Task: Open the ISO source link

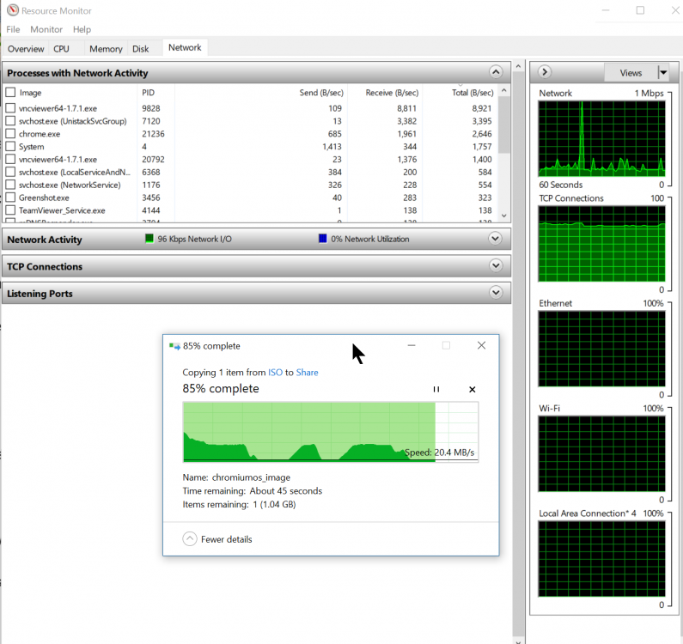Action: [x=275, y=373]
